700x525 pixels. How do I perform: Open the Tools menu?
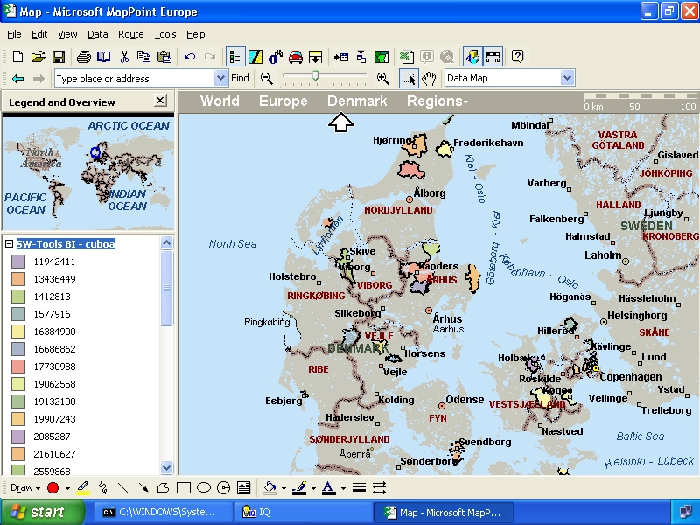click(x=165, y=34)
